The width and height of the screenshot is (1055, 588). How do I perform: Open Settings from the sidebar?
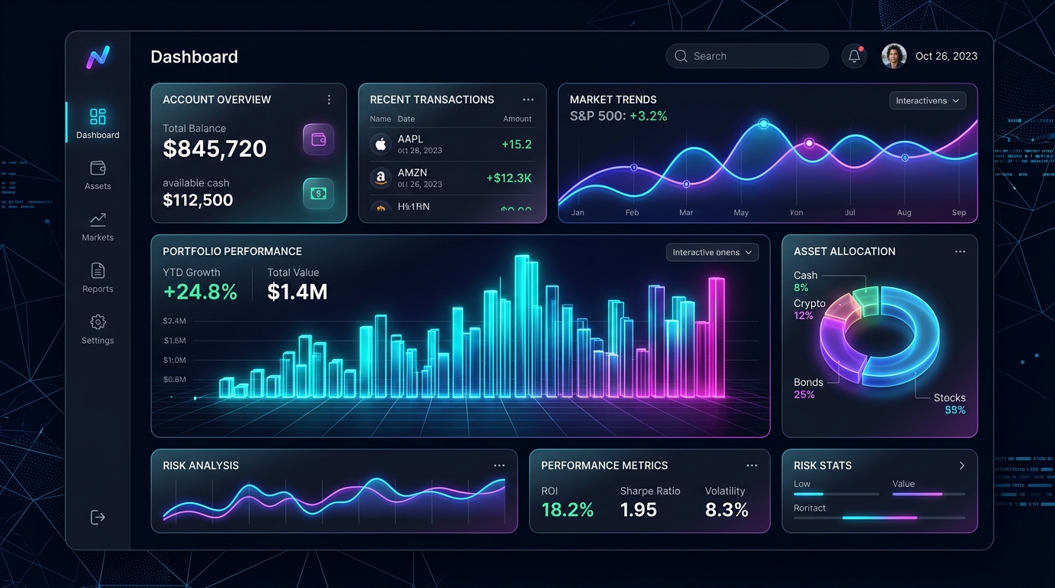click(97, 329)
